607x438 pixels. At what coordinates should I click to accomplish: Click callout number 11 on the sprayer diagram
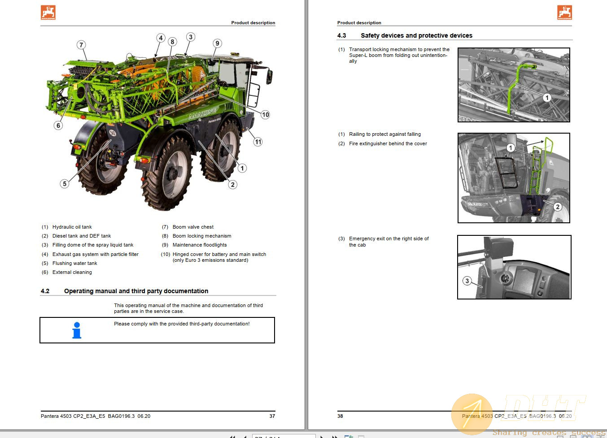point(258,142)
